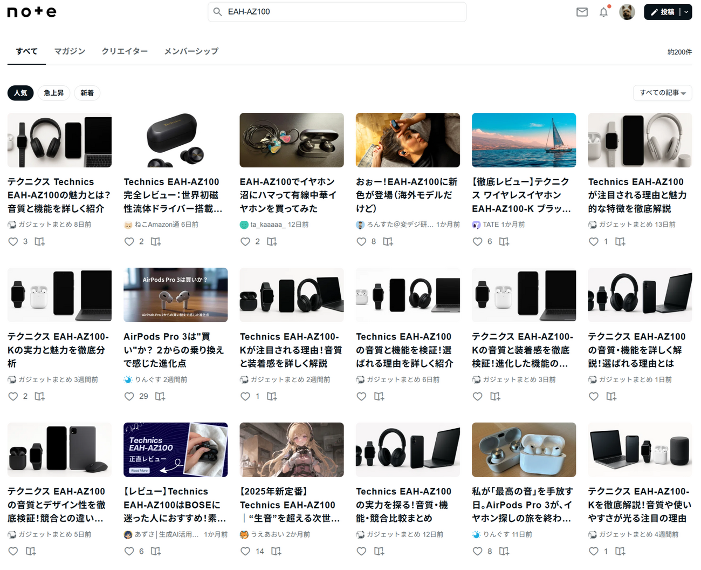Image resolution: width=701 pixels, height=570 pixels.
Task: Open the user profile avatar menu
Action: 627,12
